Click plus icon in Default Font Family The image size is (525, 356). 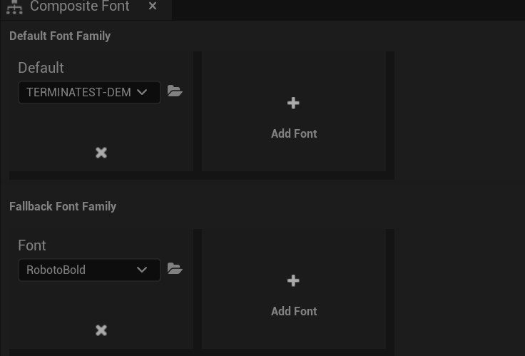[x=293, y=103]
